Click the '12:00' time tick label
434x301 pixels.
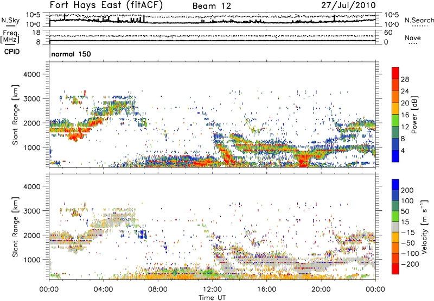pos(212,290)
